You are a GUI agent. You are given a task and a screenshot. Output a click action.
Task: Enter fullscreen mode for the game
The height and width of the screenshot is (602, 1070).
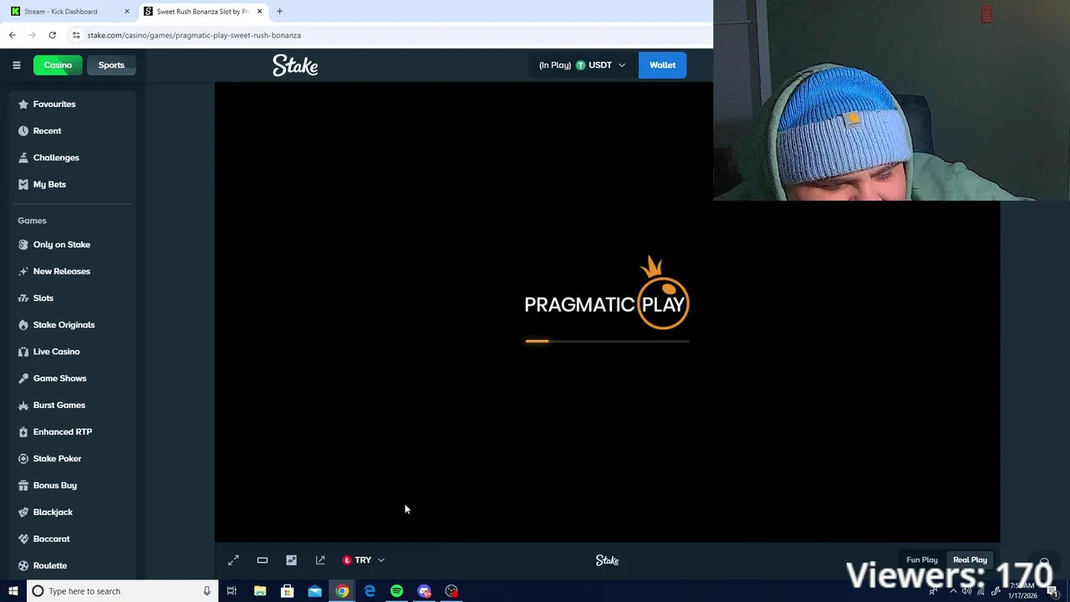(x=233, y=560)
